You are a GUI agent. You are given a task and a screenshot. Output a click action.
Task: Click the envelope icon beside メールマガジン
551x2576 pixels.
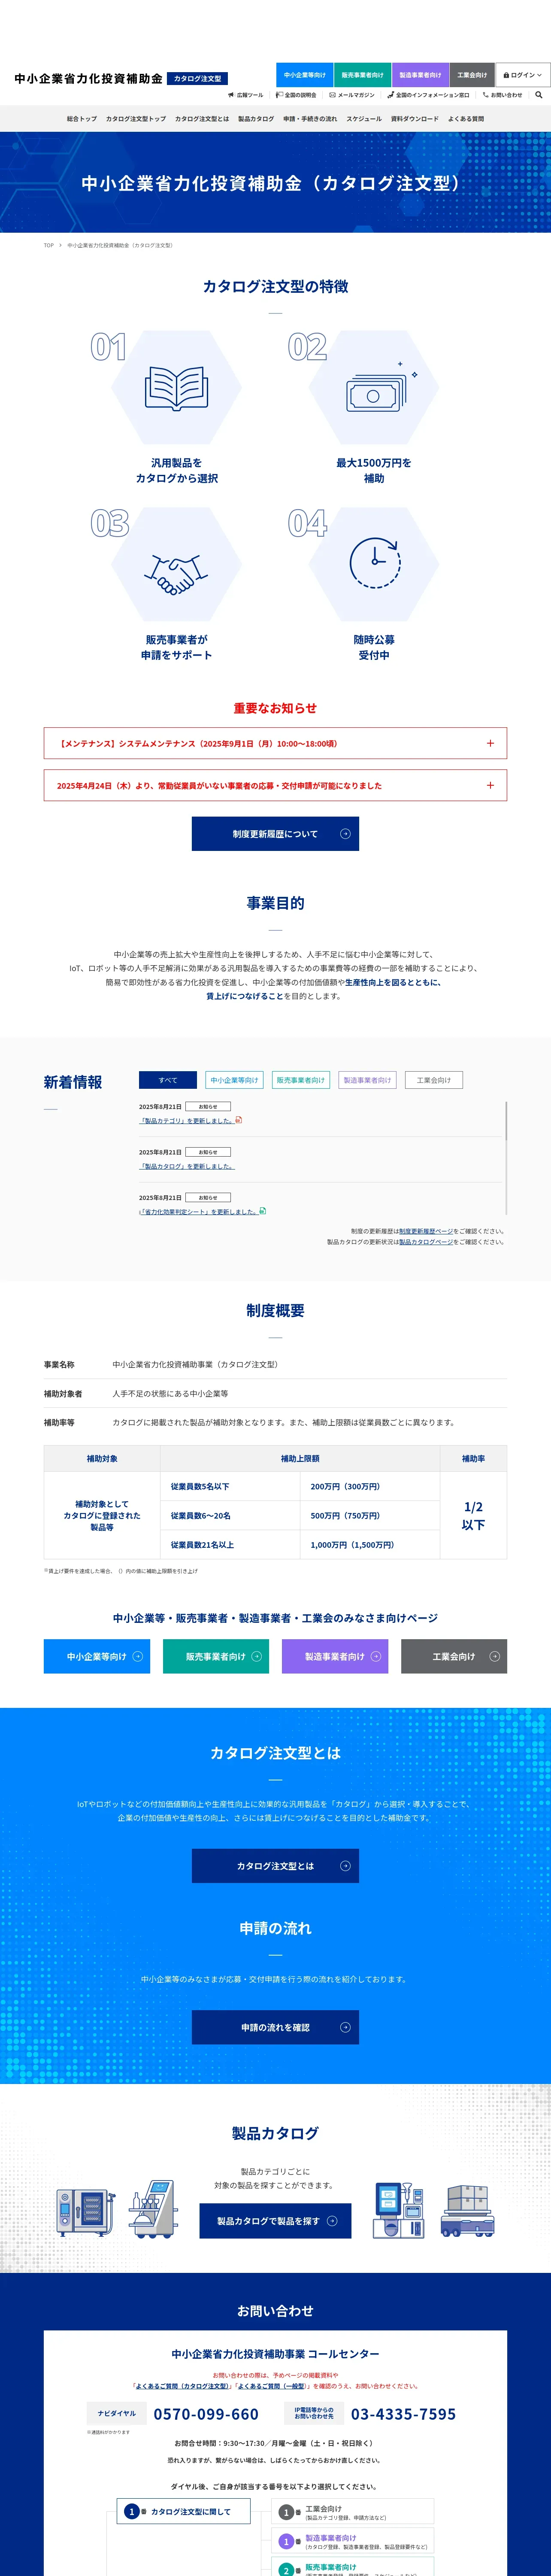point(333,95)
